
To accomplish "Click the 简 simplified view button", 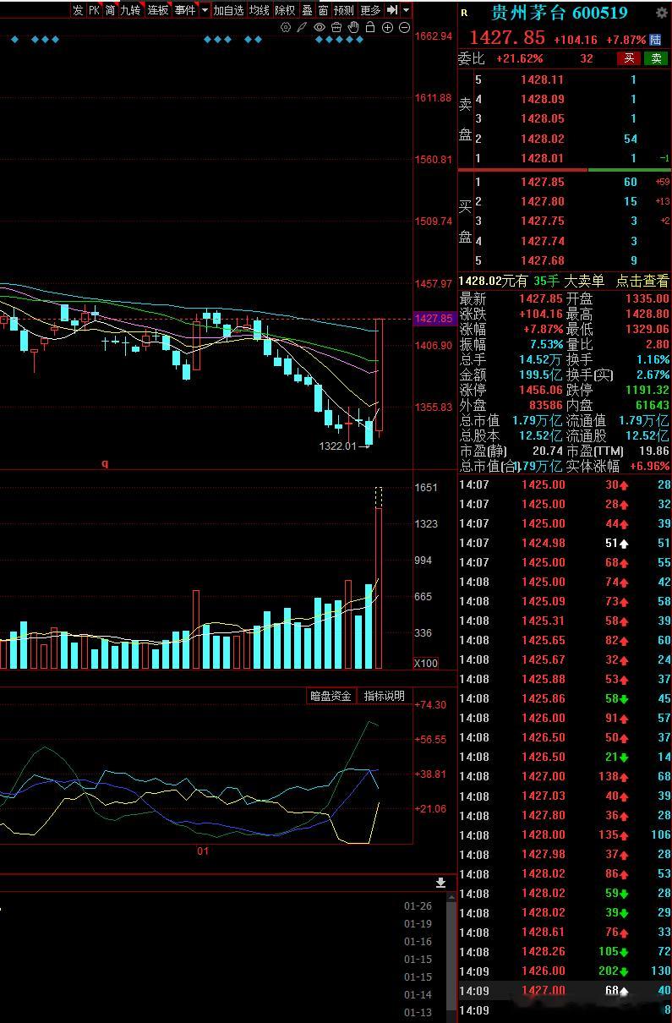I will point(110,10).
